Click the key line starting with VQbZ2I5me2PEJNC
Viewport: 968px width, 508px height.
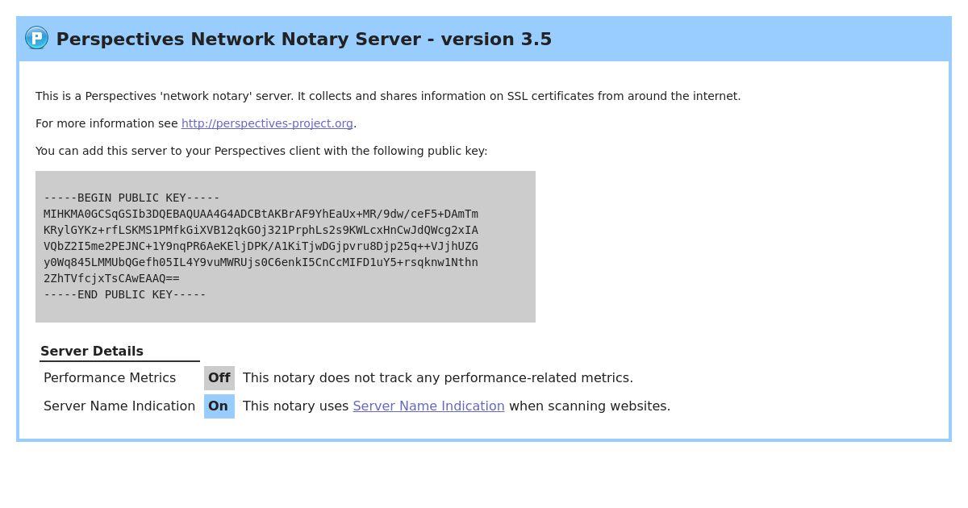[261, 246]
